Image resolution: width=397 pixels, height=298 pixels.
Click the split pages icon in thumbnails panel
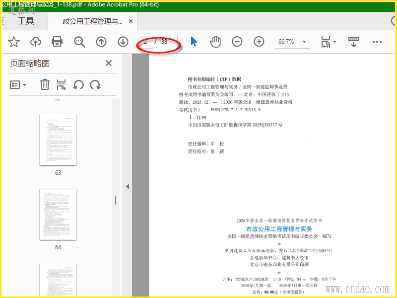(x=61, y=84)
